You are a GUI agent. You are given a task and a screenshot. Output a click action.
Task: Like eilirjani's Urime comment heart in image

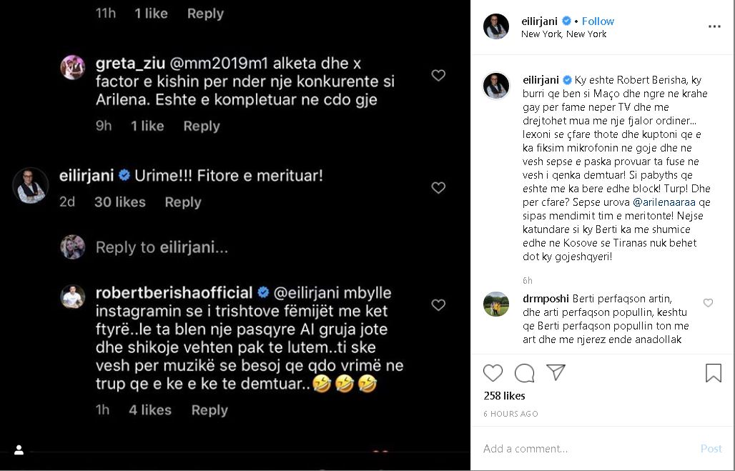coord(438,187)
